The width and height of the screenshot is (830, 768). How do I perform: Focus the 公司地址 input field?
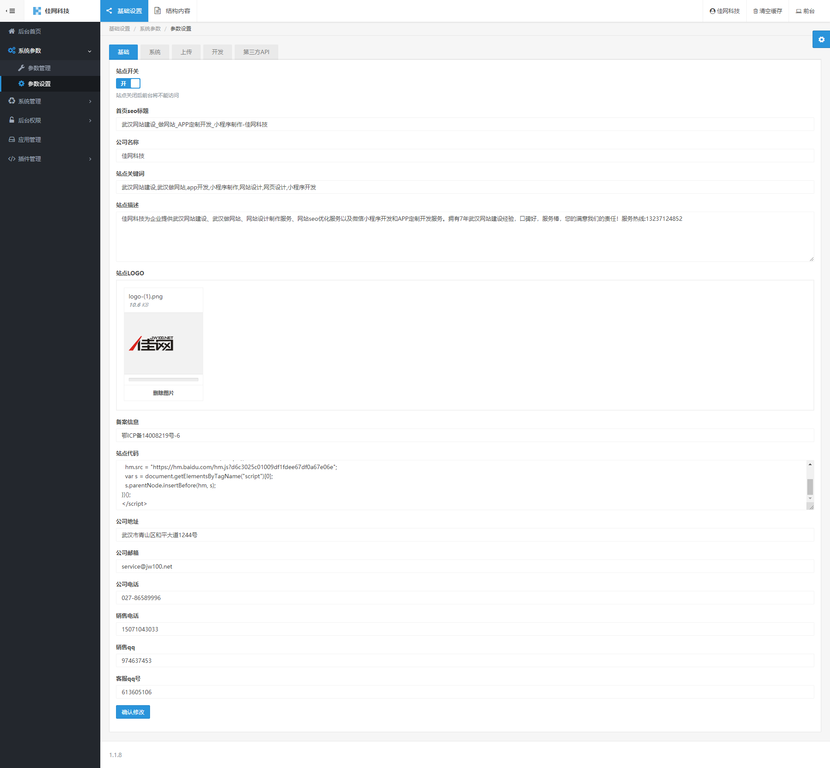point(465,535)
